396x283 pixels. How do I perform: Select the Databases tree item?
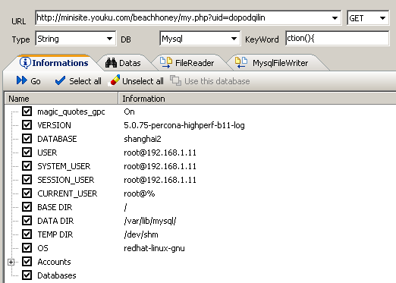coord(57,275)
